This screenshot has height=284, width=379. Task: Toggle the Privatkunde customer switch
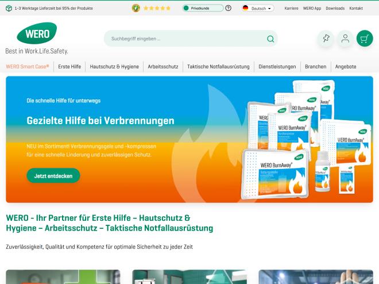203,8
